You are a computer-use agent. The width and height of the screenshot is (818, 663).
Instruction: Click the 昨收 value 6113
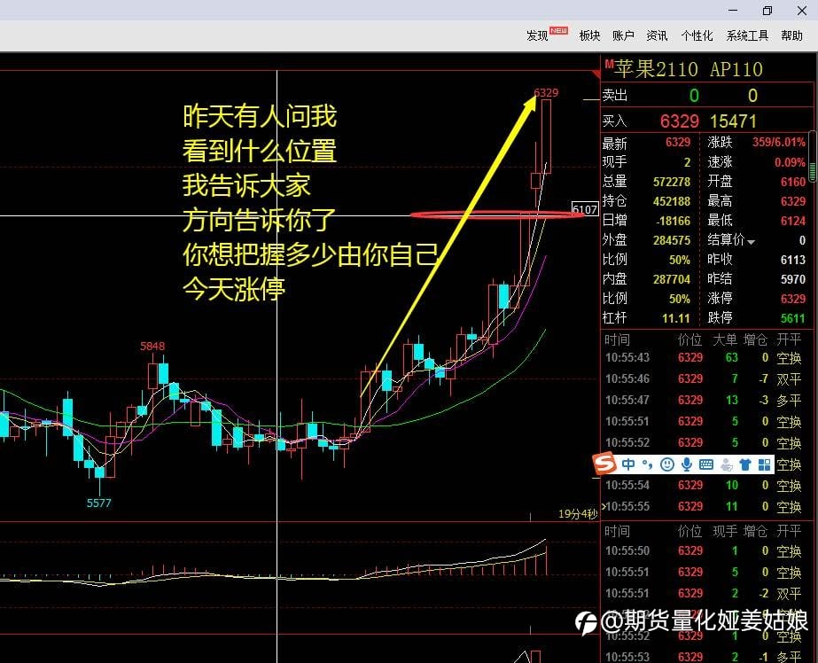coord(793,260)
